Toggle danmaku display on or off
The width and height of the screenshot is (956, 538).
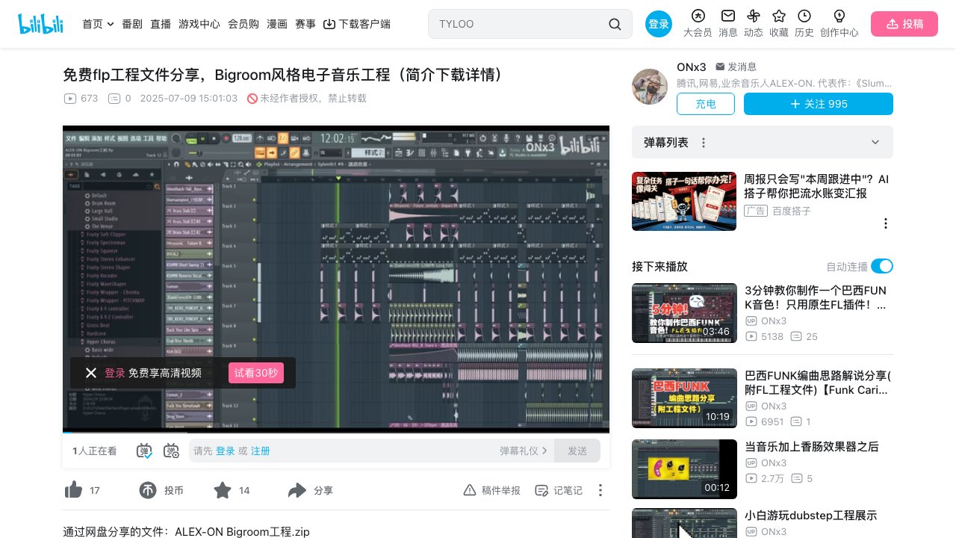click(x=144, y=451)
